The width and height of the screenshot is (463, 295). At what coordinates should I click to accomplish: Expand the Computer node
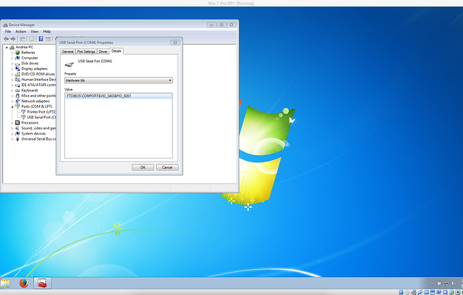coord(12,58)
